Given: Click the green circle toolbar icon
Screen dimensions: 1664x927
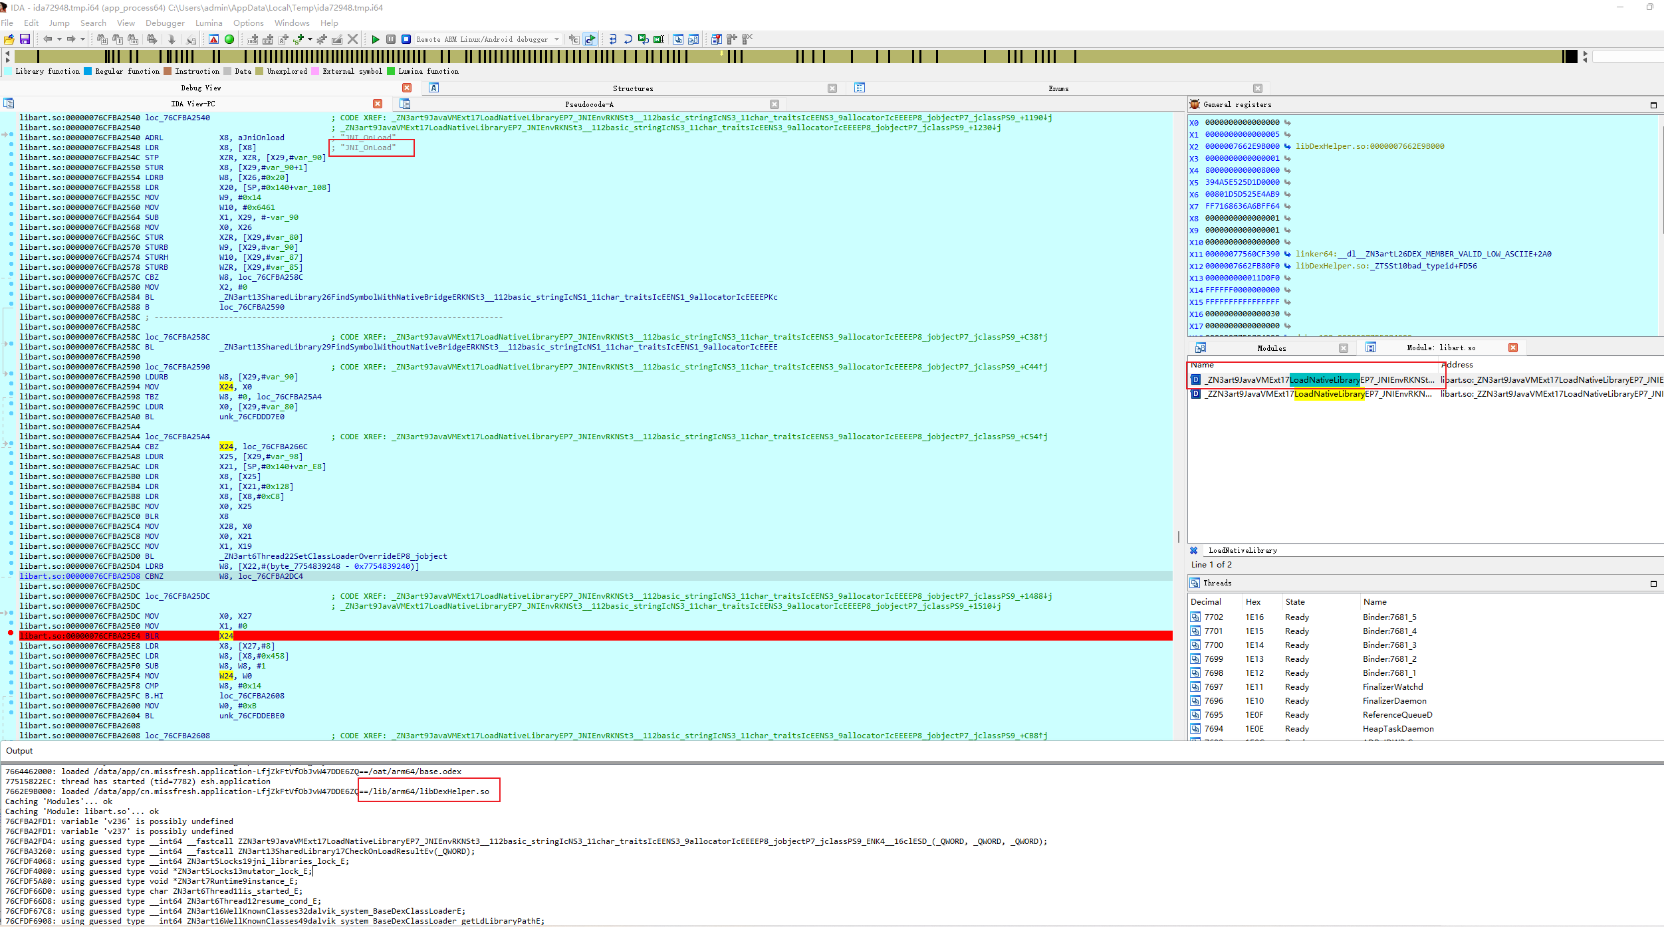Looking at the screenshot, I should coord(229,39).
